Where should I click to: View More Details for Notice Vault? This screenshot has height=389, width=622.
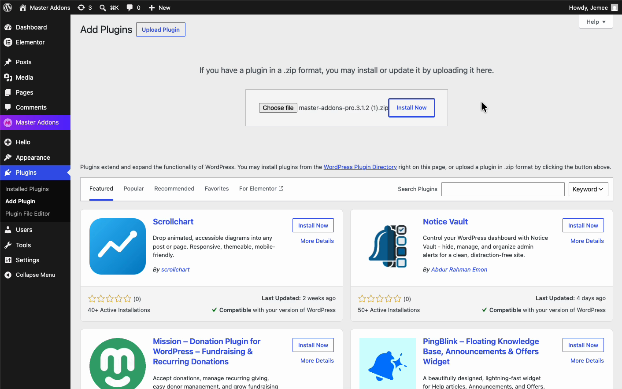coord(587,241)
